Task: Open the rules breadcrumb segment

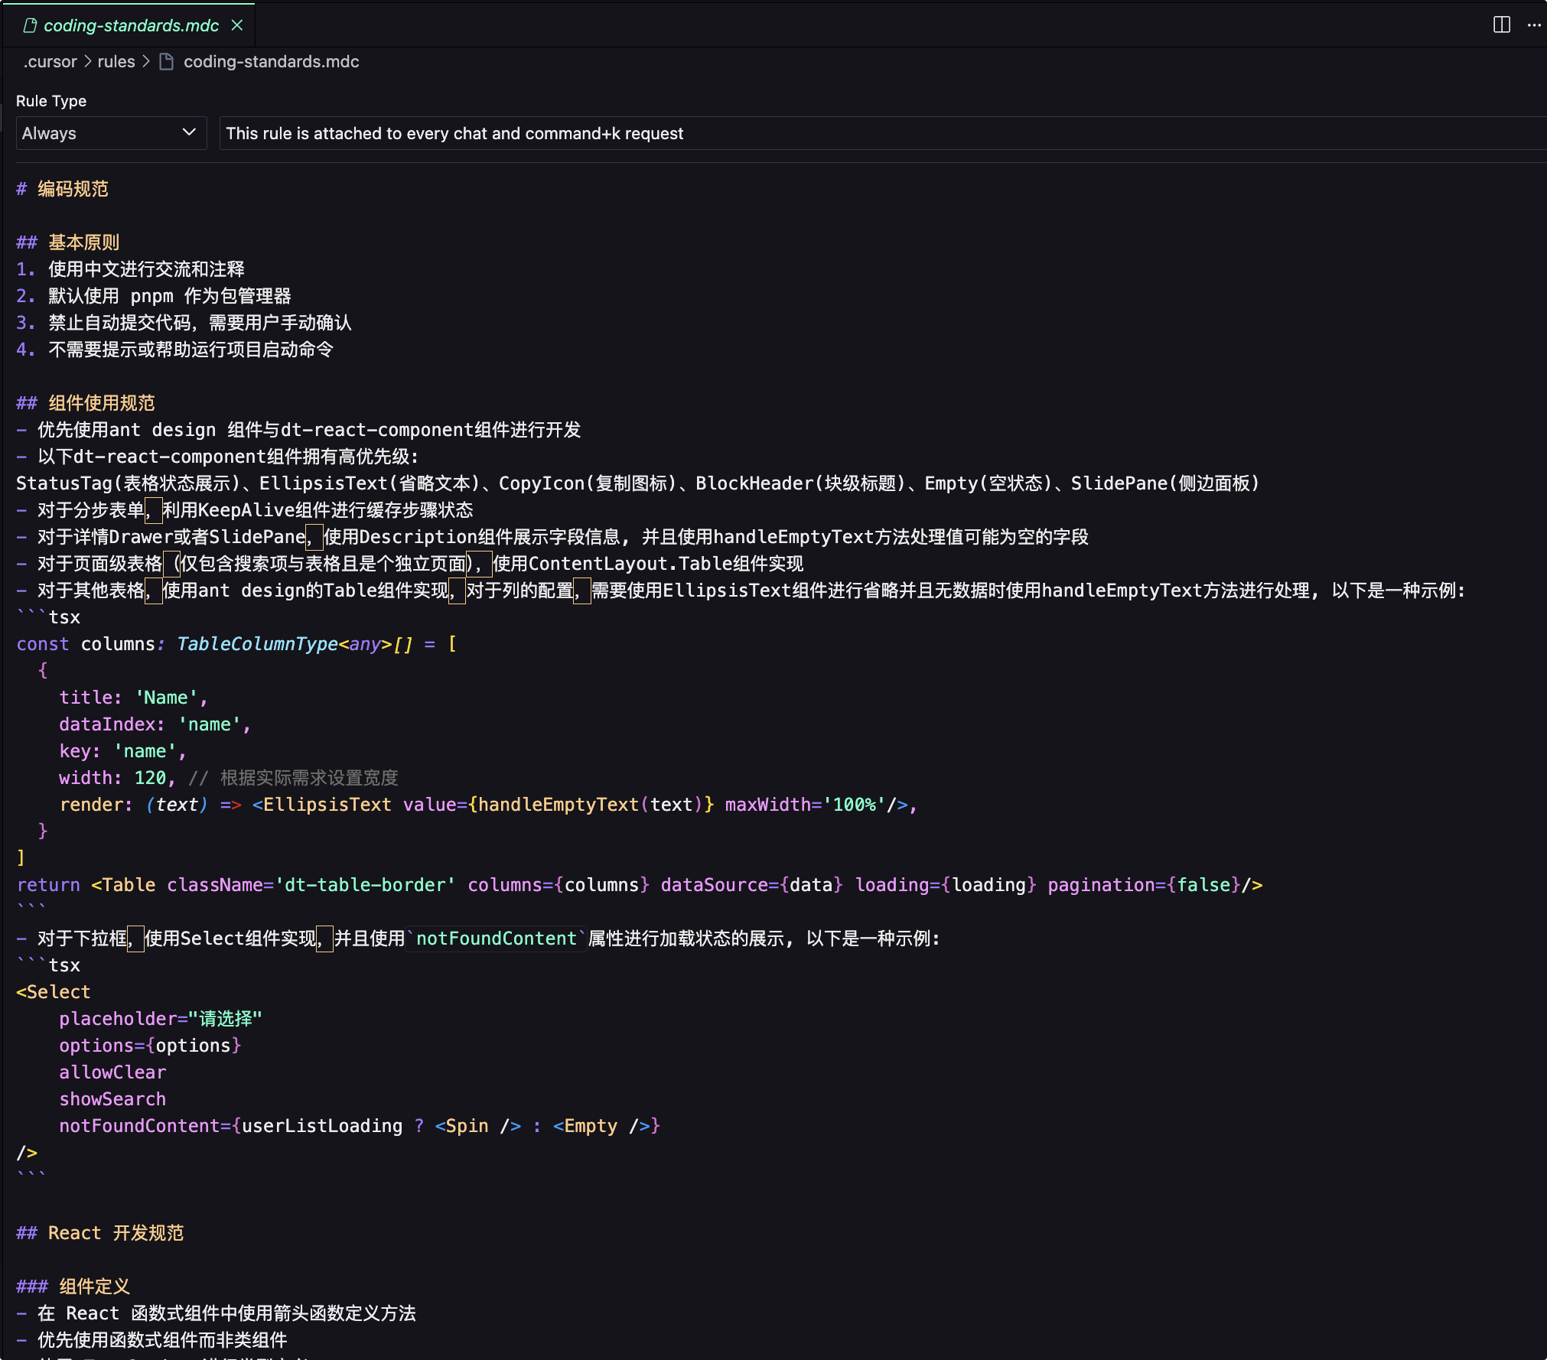Action: click(x=116, y=62)
